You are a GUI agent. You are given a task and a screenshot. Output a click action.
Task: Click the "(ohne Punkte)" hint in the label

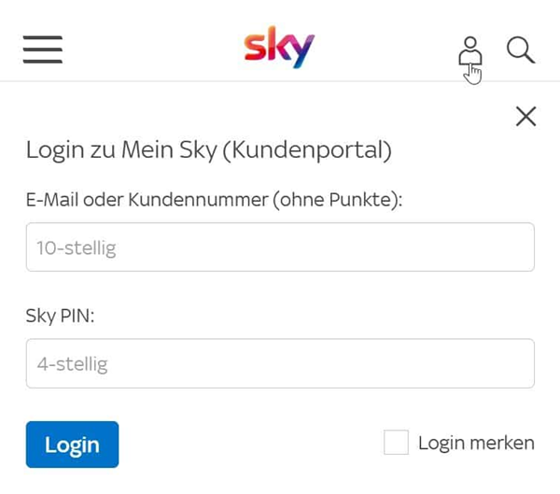[x=337, y=199]
